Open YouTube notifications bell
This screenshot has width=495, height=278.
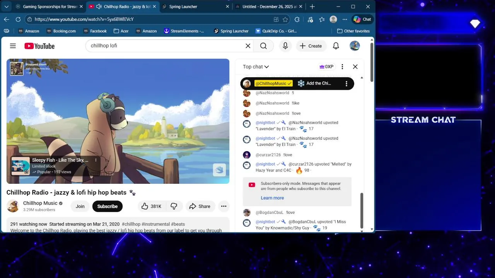(x=336, y=46)
